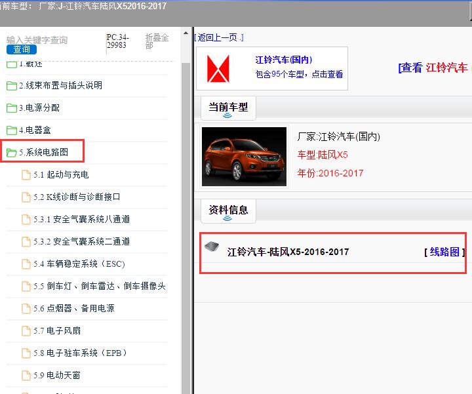Click the open folder icon of 5.系统电路图
This screenshot has width=472, height=394.
pyautogui.click(x=12, y=153)
